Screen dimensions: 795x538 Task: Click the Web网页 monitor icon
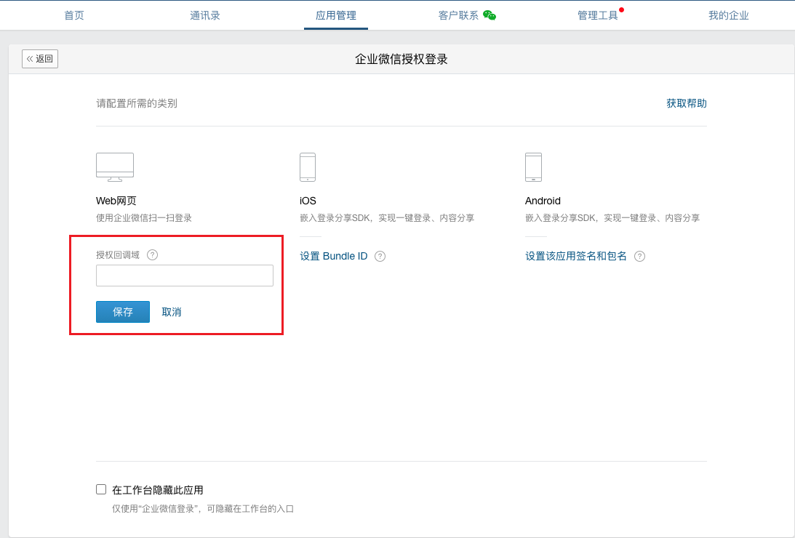pos(115,167)
